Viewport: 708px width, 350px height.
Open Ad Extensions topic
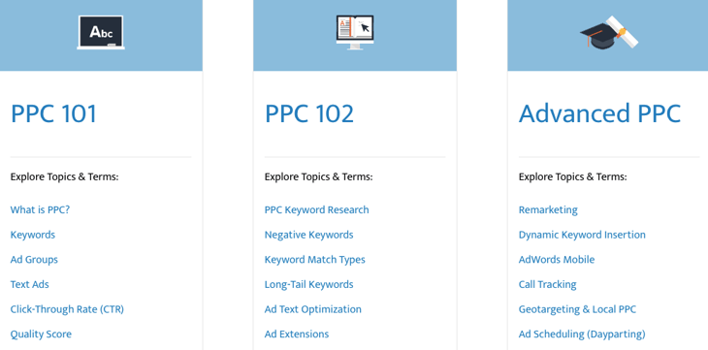click(297, 334)
